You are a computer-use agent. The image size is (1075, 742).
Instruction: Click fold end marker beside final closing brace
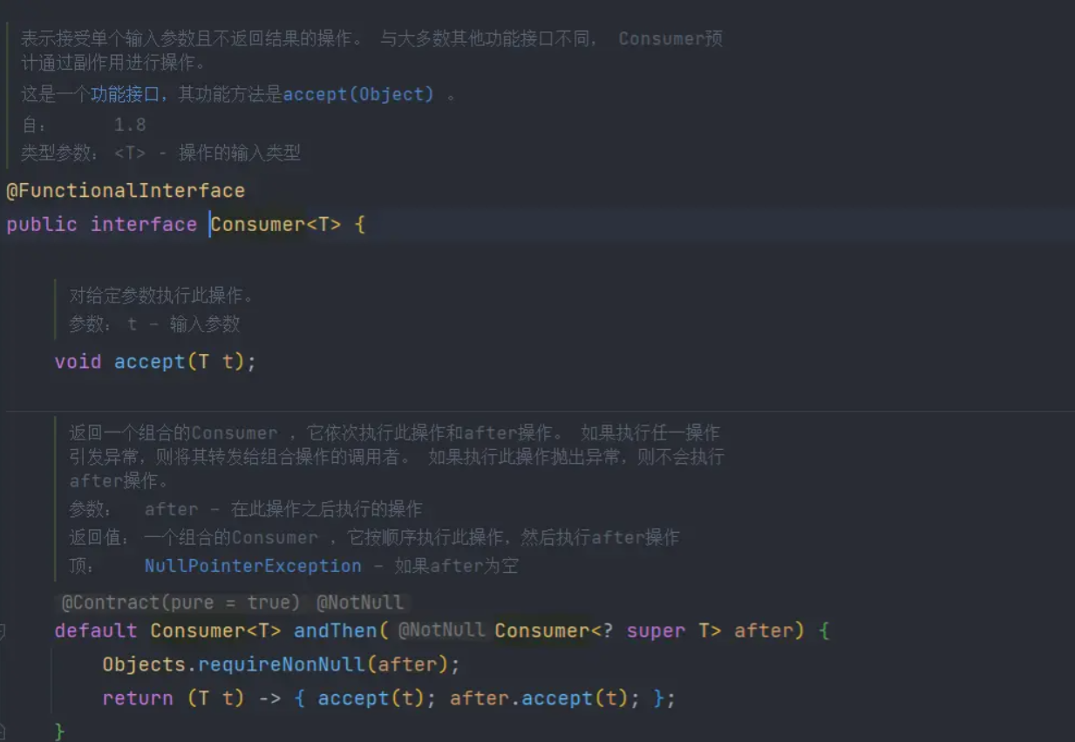3,729
